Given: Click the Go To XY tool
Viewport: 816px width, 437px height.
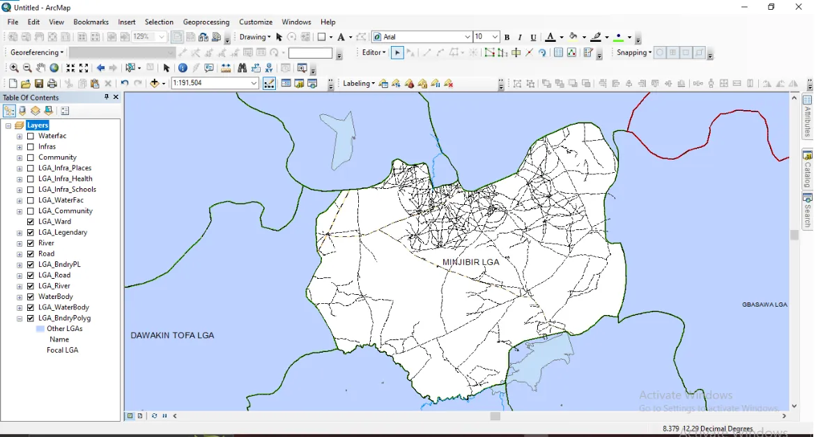Looking at the screenshot, I should [269, 67].
